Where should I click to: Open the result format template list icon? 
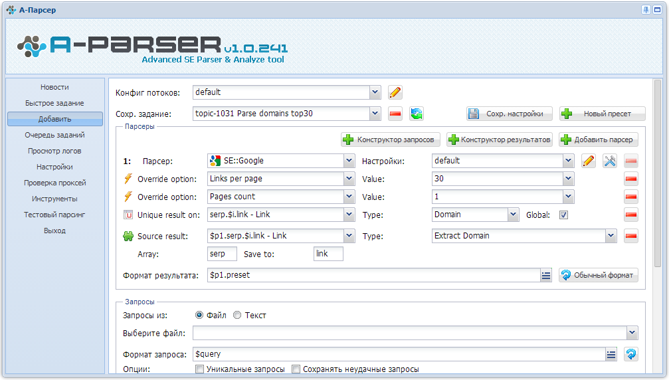pos(545,276)
